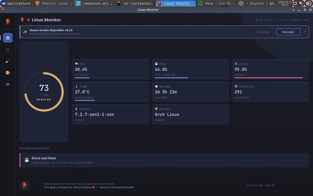Screen dimensions: 313x196
Task: Click the red disk usage bar
Action: (270, 78)
